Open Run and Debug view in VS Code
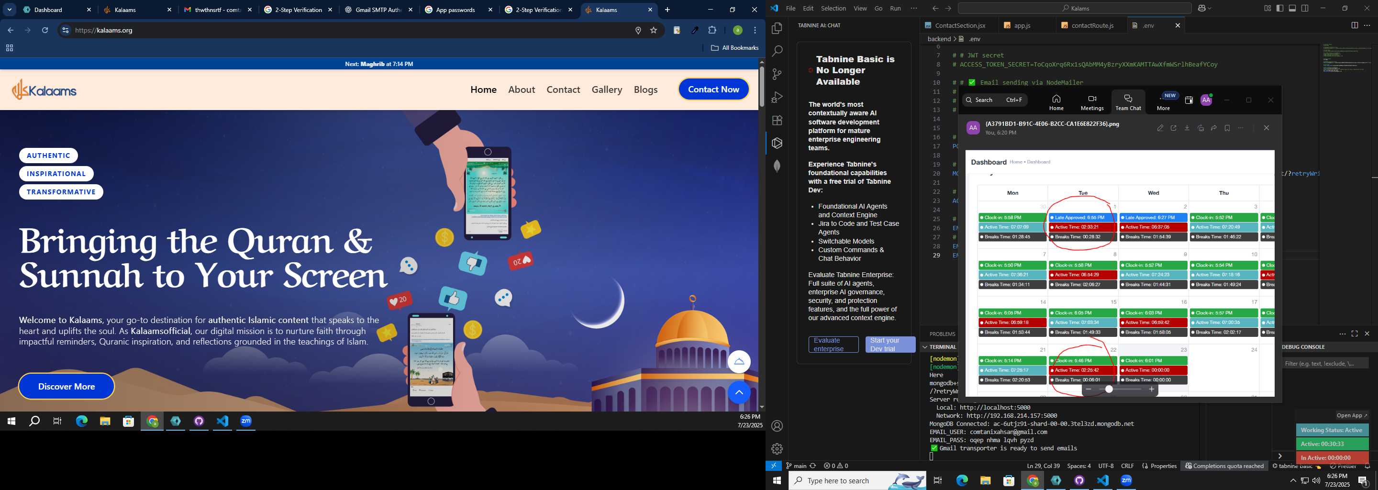Image resolution: width=1378 pixels, height=490 pixels. [777, 97]
